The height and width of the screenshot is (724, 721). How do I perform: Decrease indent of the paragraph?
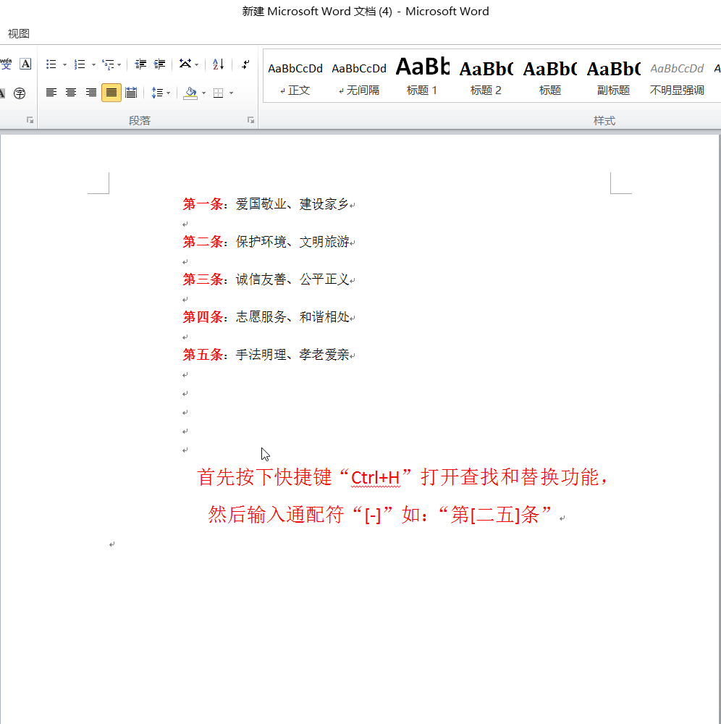pos(140,64)
